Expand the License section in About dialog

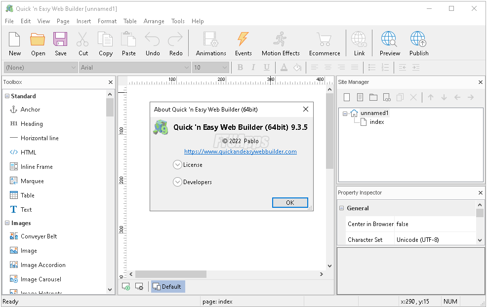[177, 165]
